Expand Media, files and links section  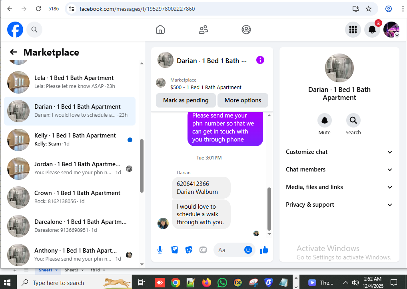click(339, 187)
